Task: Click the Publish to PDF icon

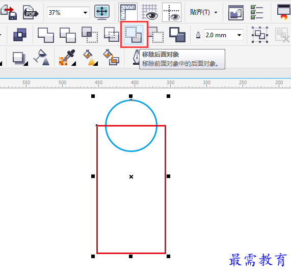Action: 31,12
